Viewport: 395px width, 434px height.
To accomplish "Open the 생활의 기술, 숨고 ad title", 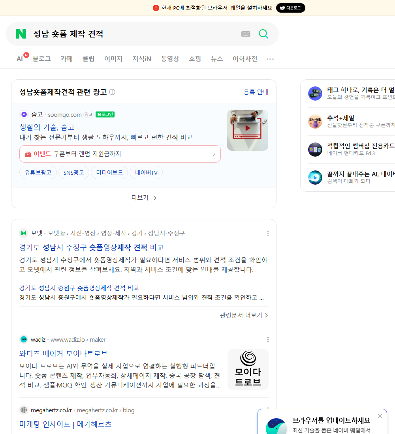I will click(47, 127).
